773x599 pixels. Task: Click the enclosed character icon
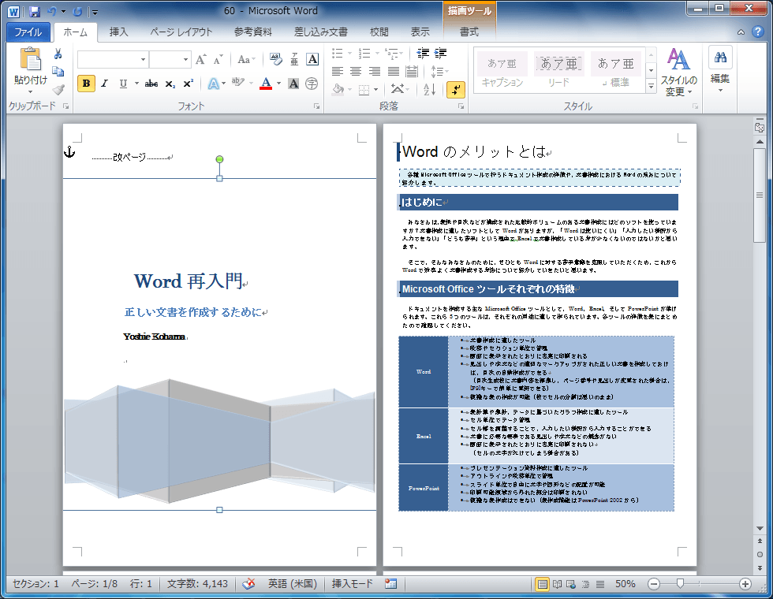312,84
